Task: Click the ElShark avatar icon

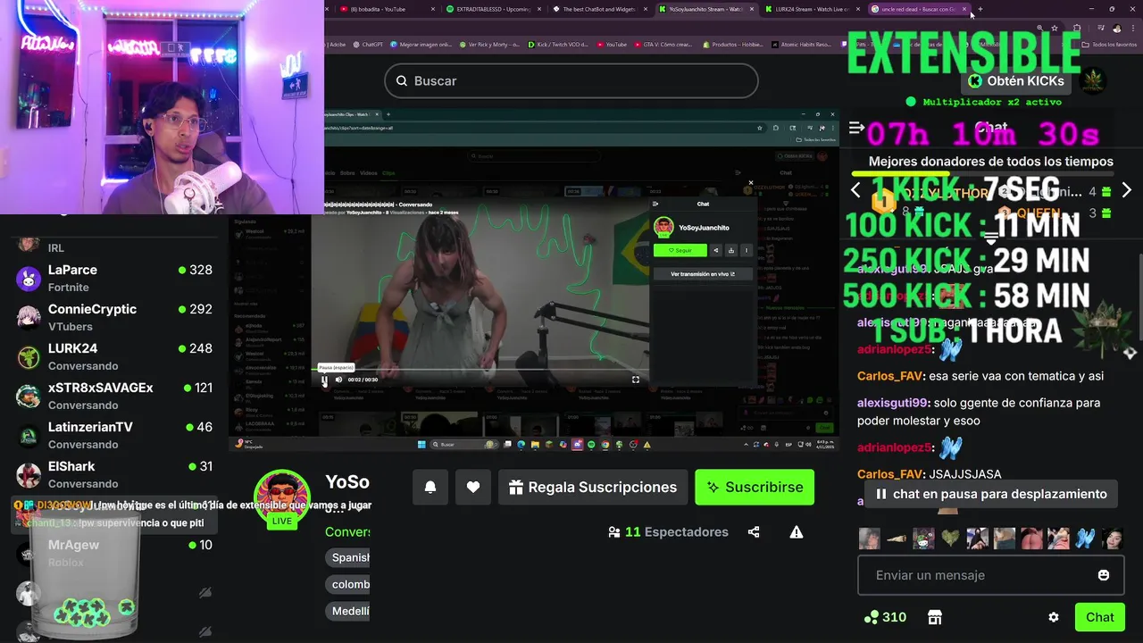Action: [x=29, y=474]
